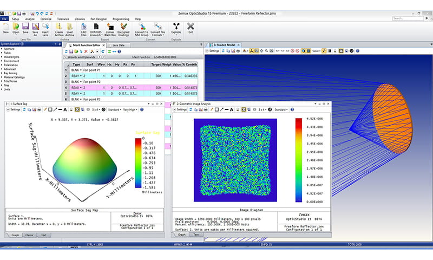Open the Solid display dropdown in Shaded Model
The height and width of the screenshot is (260, 433).
click(x=316, y=51)
